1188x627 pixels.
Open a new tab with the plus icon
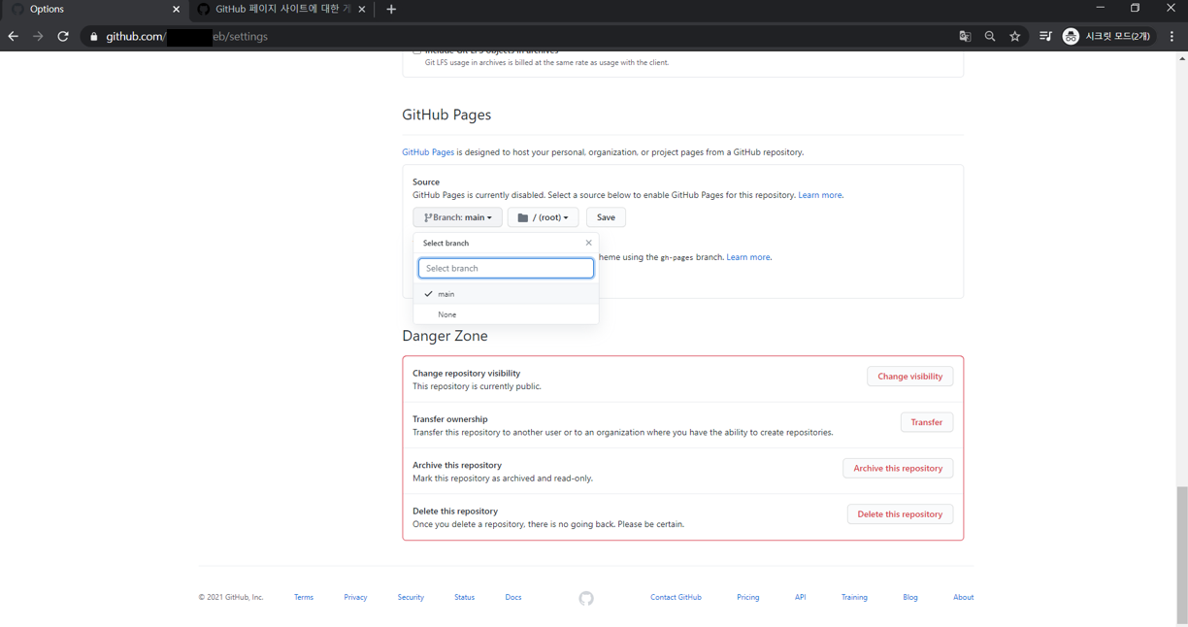[391, 10]
